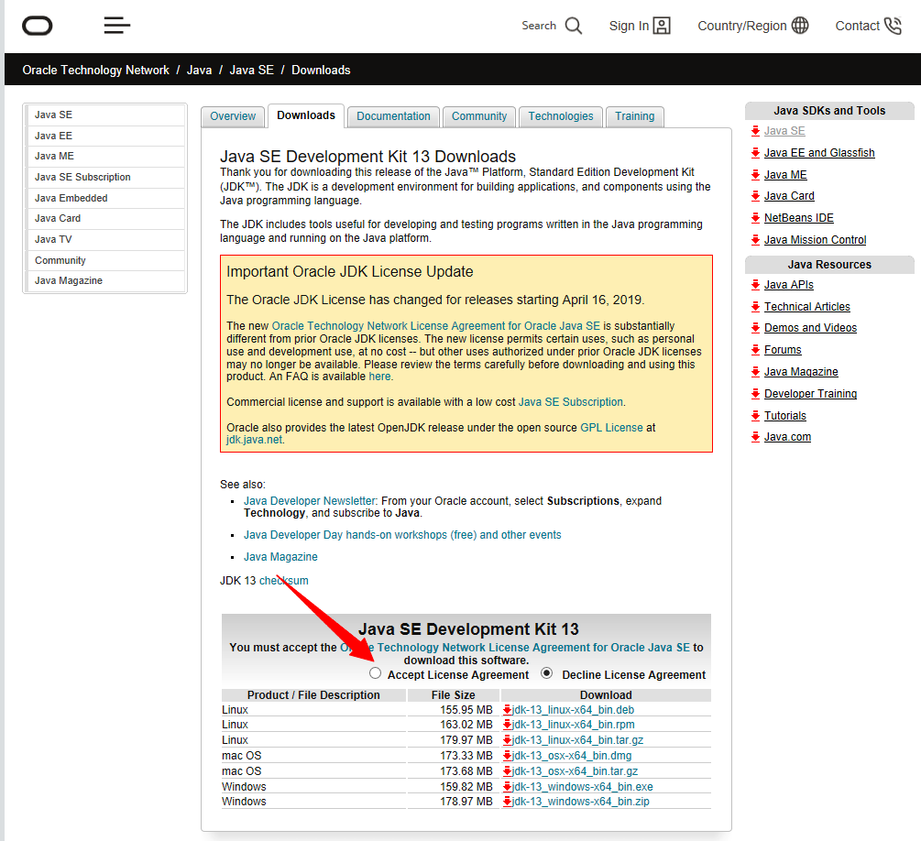
Task: Open Java Developer Day workshops link
Action: [402, 535]
